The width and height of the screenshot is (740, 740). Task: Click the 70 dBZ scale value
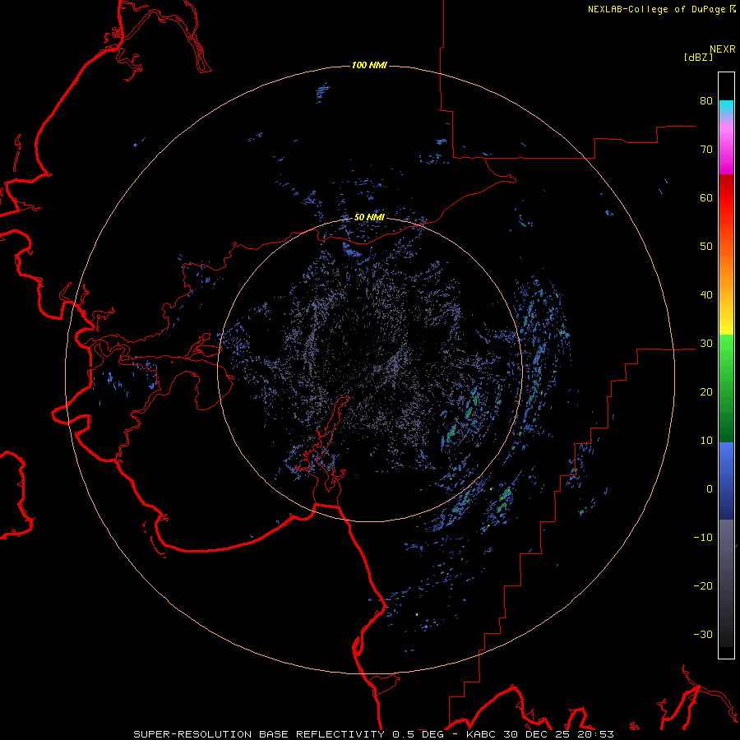tap(706, 149)
